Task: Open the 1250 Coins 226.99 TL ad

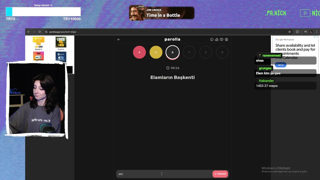Action: pyautogui.click(x=38, y=43)
